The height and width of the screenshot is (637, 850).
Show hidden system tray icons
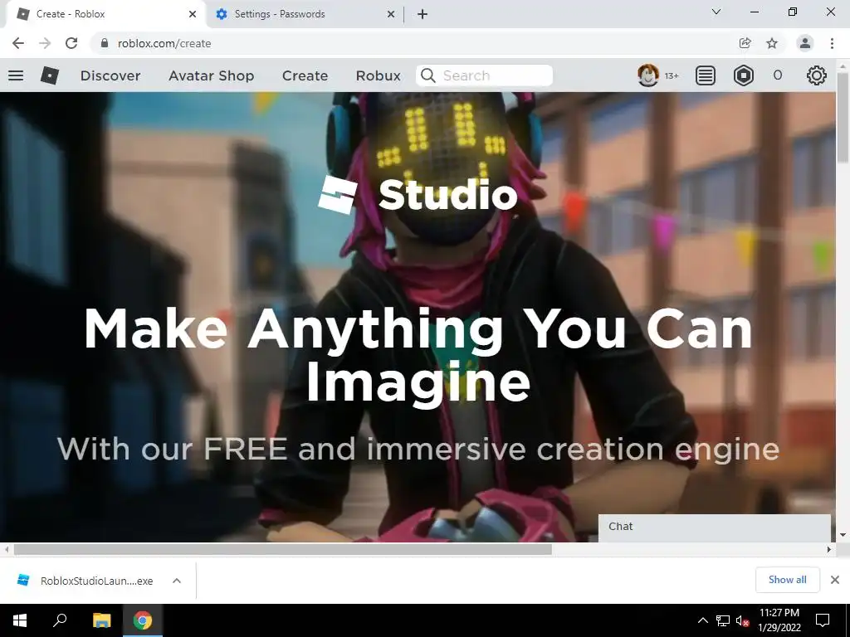pyautogui.click(x=702, y=620)
